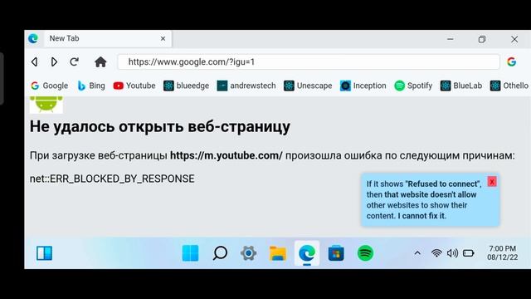Open the Youtube bookmark
Screen dimensions: 531x299
pos(134,86)
